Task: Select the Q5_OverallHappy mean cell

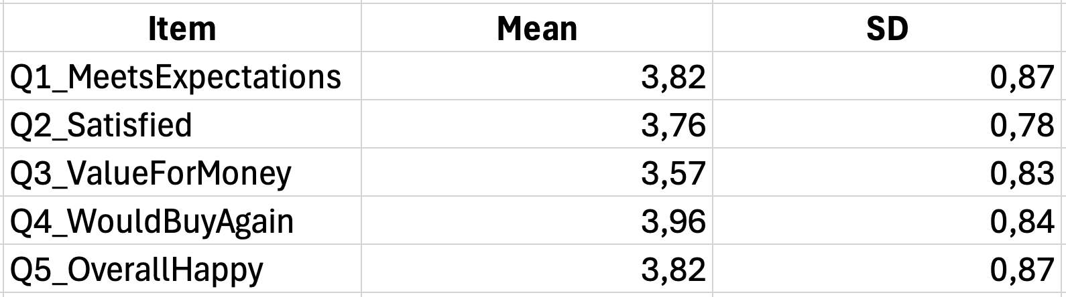Action: pos(672,269)
